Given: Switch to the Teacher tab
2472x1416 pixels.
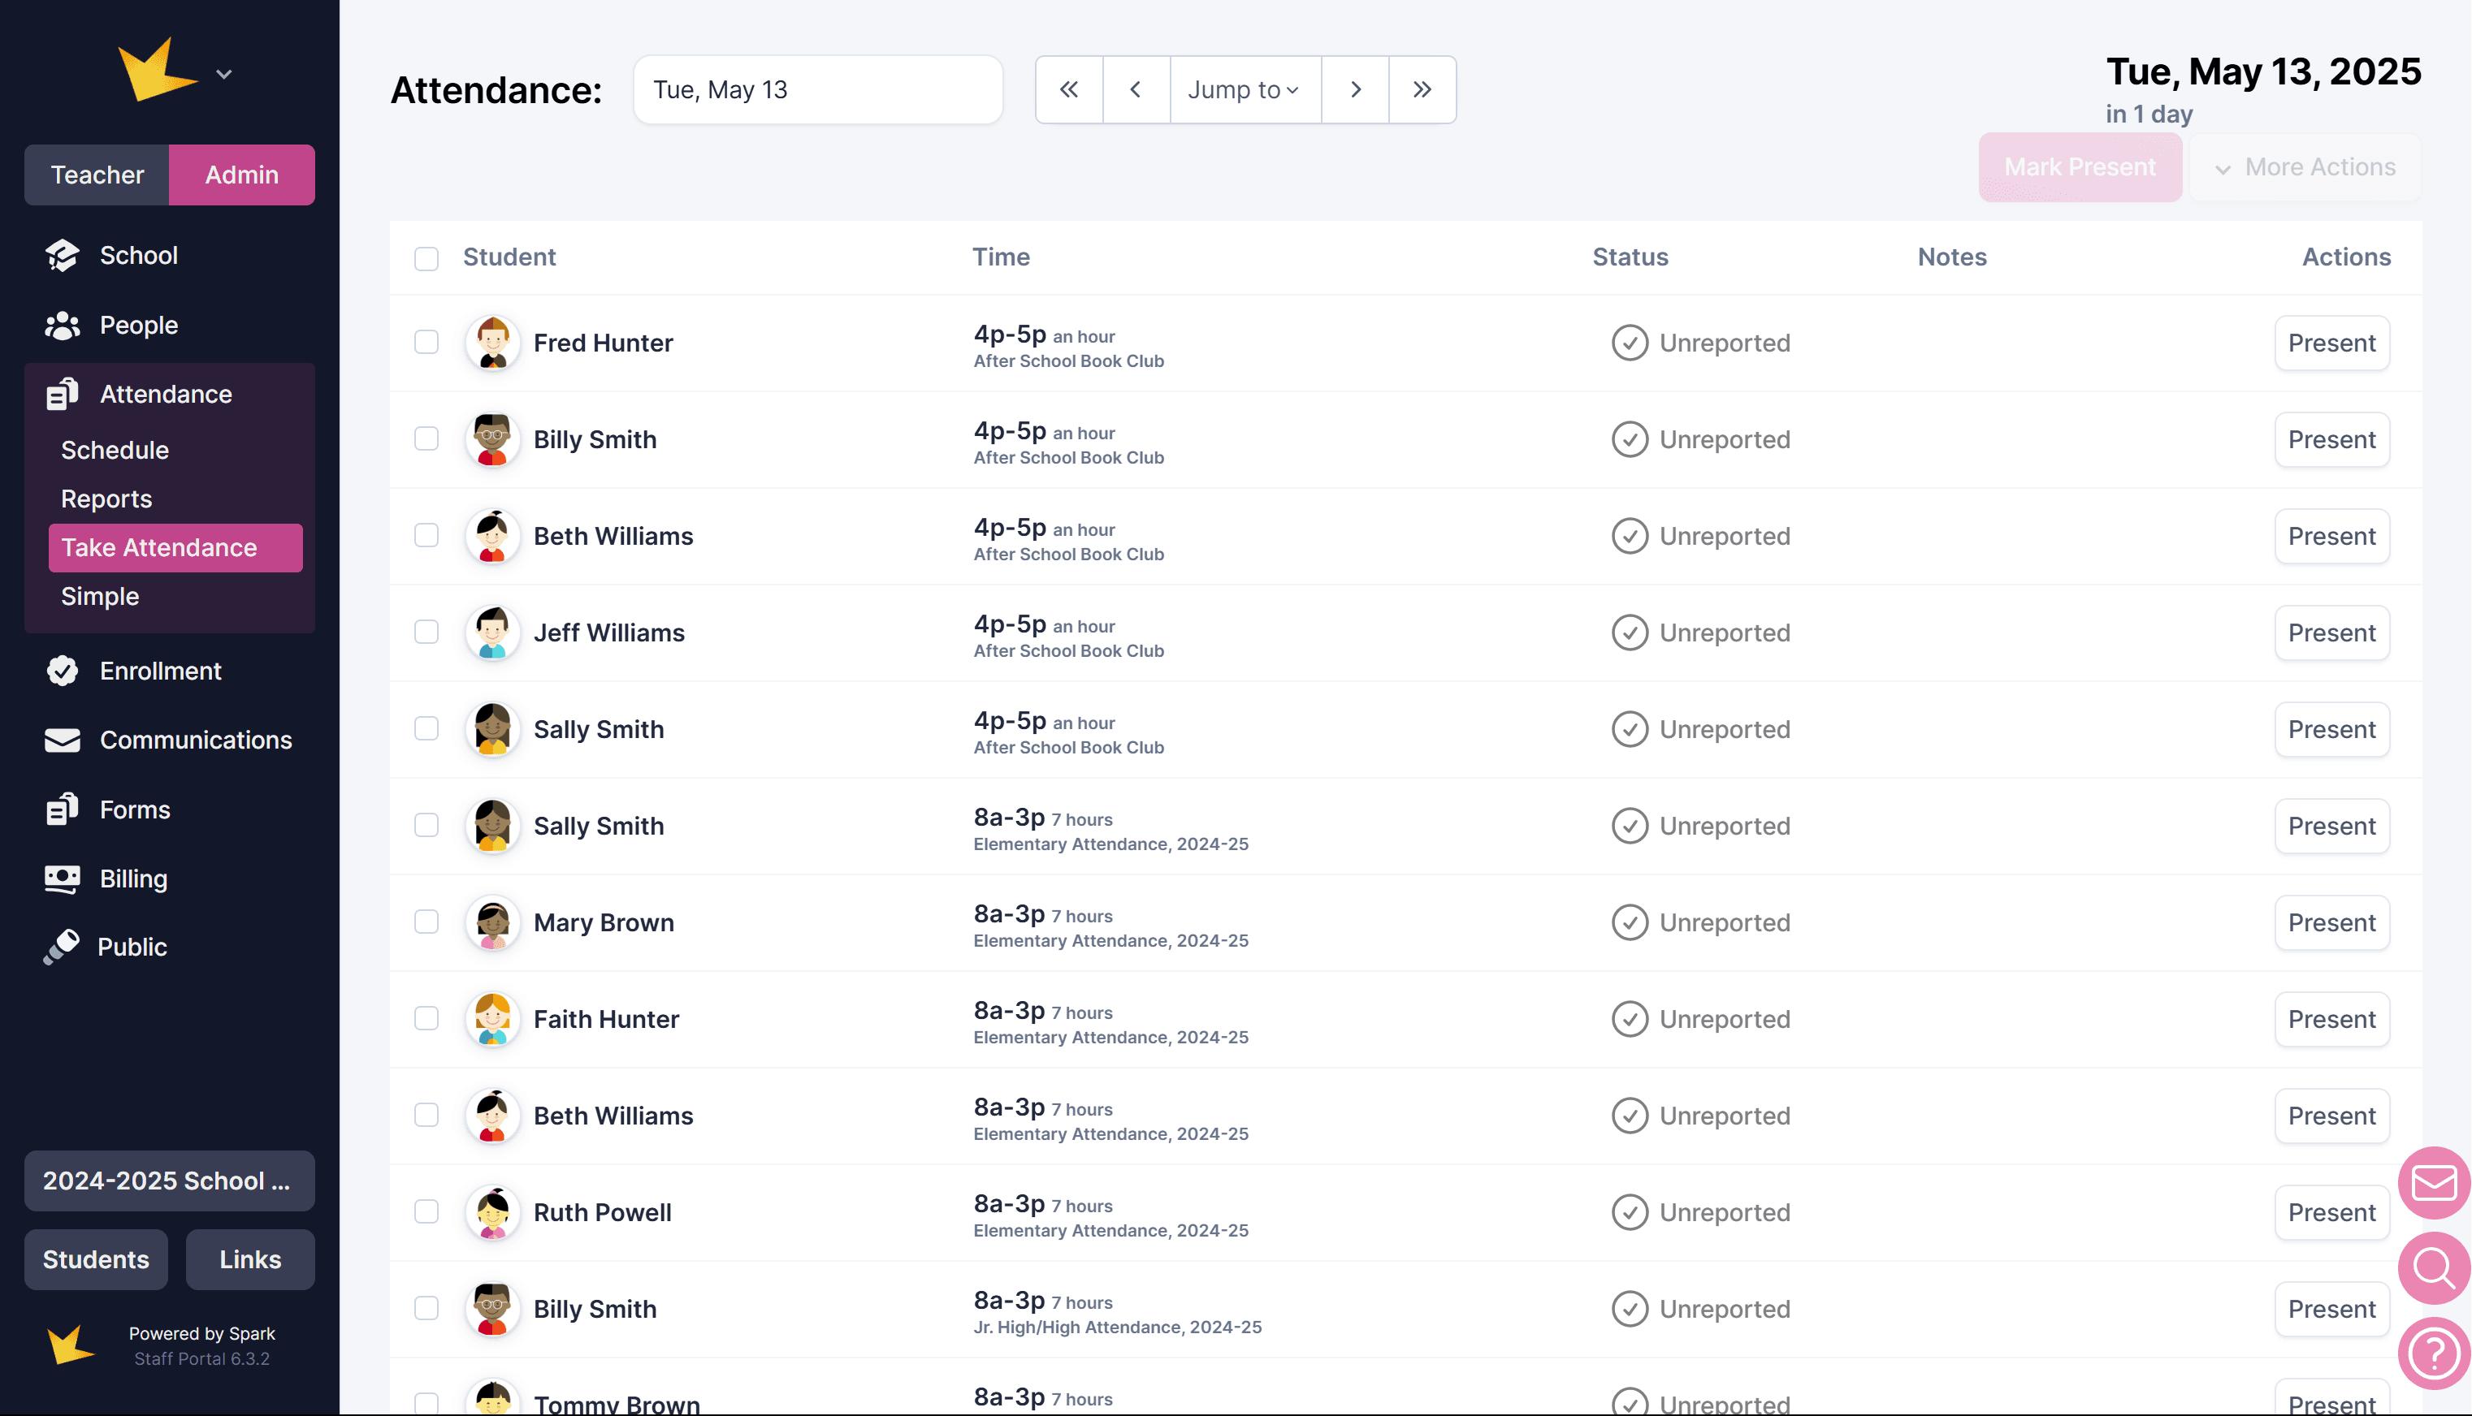Looking at the screenshot, I should 97,175.
